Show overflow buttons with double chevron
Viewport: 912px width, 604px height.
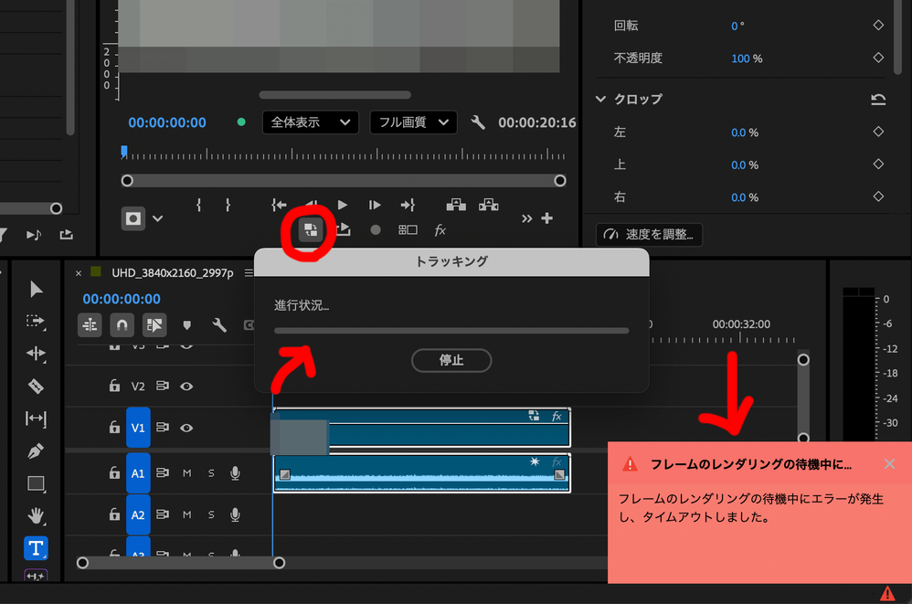(x=527, y=218)
